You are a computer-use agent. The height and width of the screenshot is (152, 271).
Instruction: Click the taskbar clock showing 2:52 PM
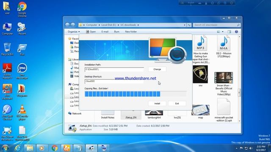tap(261, 148)
